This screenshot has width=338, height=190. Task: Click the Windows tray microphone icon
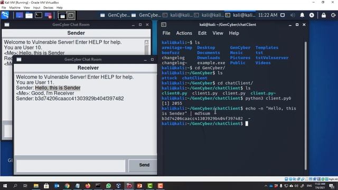[x=281, y=186]
